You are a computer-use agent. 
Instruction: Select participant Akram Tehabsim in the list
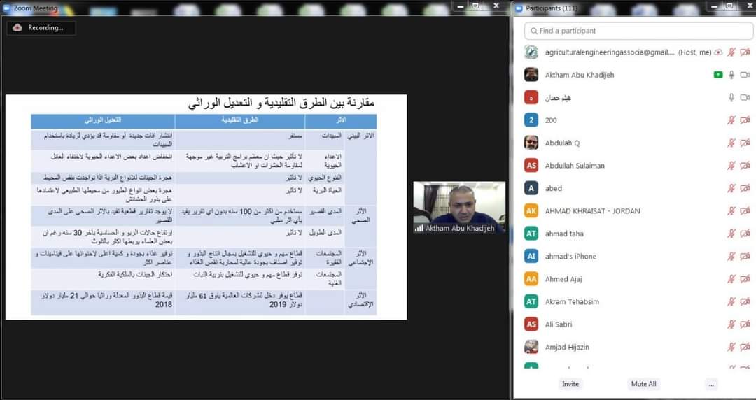coord(572,302)
